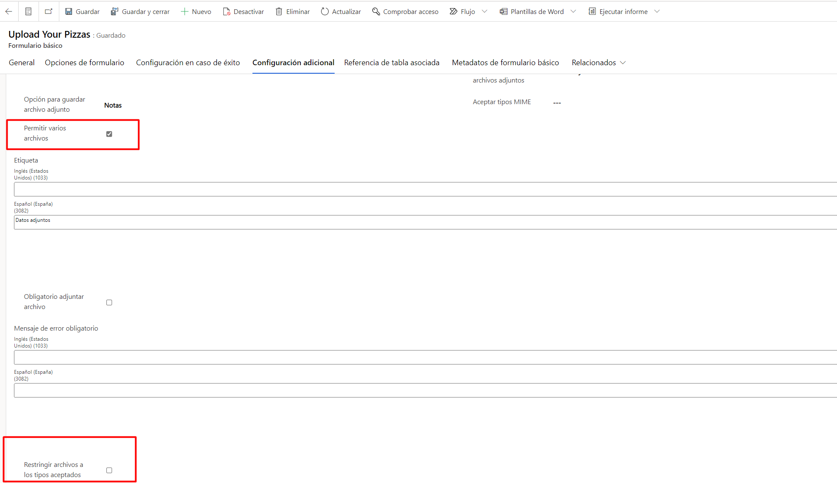
Task: Click the Eliminar button label
Action: (298, 11)
